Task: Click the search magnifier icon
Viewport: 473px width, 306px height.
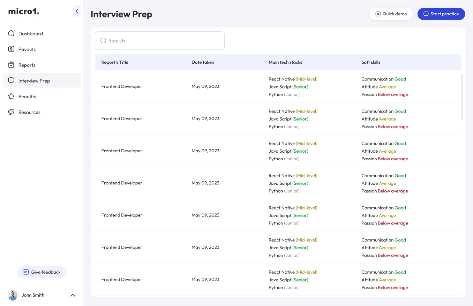Action: click(x=103, y=40)
